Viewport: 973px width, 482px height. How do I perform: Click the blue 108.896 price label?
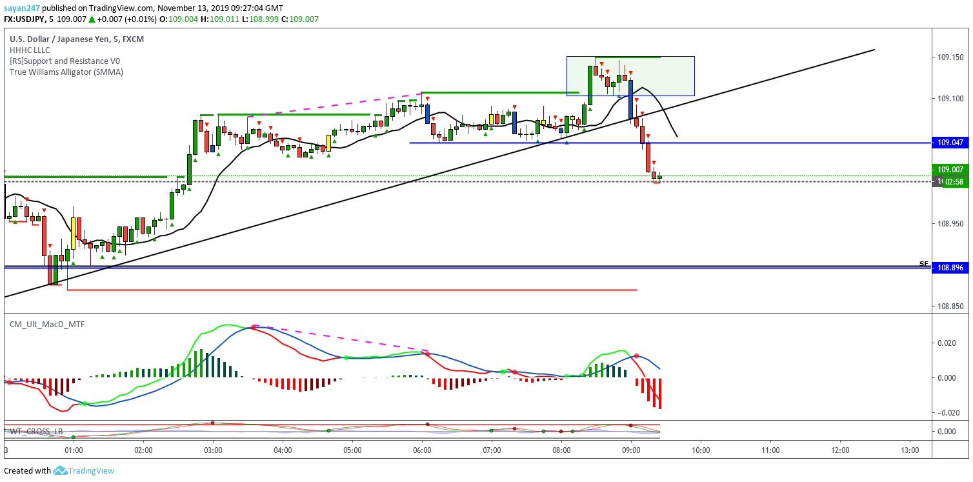click(x=950, y=268)
